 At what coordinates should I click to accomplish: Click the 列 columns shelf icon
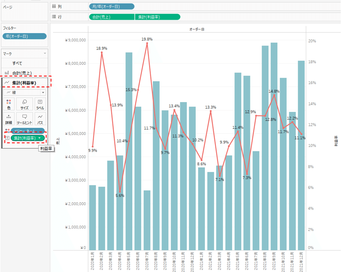pyautogui.click(x=54, y=6)
